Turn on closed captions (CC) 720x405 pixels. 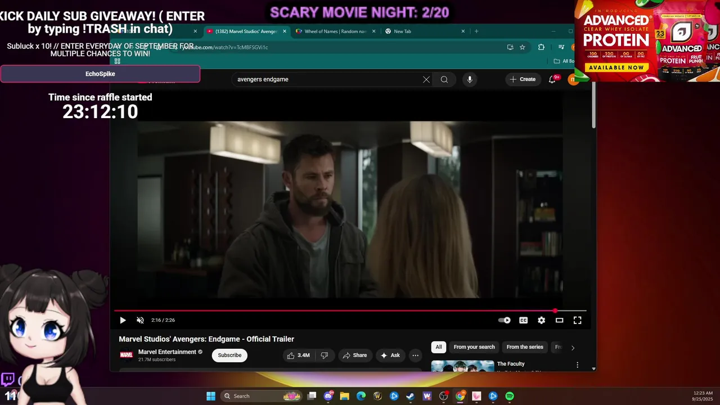523,320
